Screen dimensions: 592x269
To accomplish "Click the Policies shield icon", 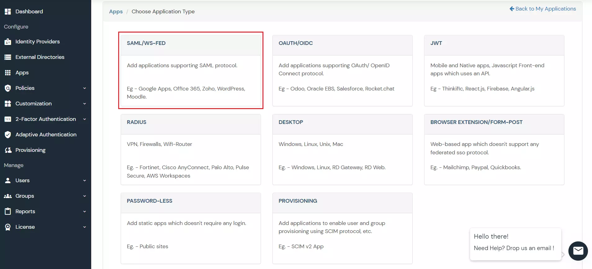I will pyautogui.click(x=8, y=88).
